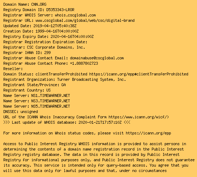
Task: Click the NS5.TIMEWARNER.NET name server
Action: 51,106
